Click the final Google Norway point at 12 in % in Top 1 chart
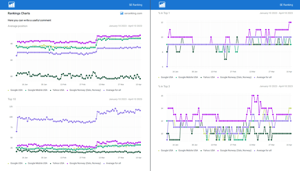Viewport: 300px width, 171px height. coord(291,22)
